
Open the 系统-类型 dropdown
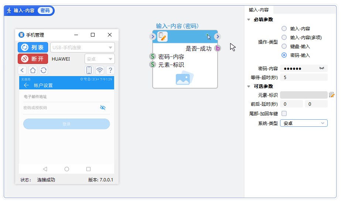click(x=304, y=123)
